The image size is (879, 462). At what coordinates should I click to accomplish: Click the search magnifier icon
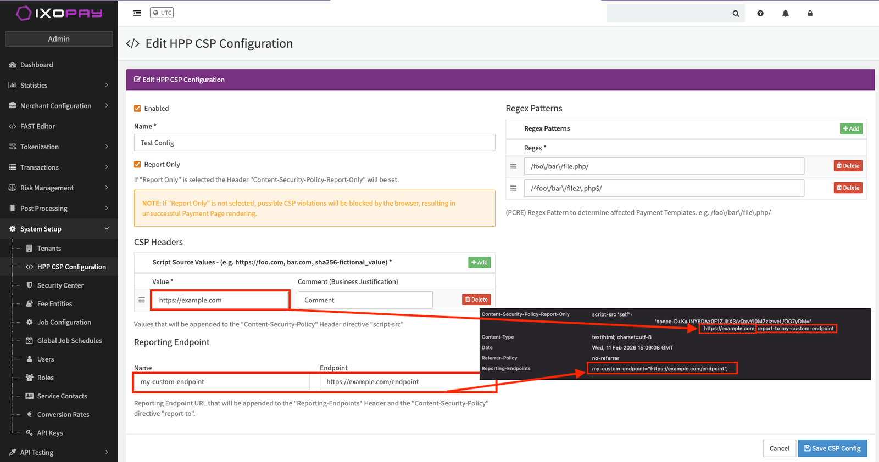coord(736,14)
